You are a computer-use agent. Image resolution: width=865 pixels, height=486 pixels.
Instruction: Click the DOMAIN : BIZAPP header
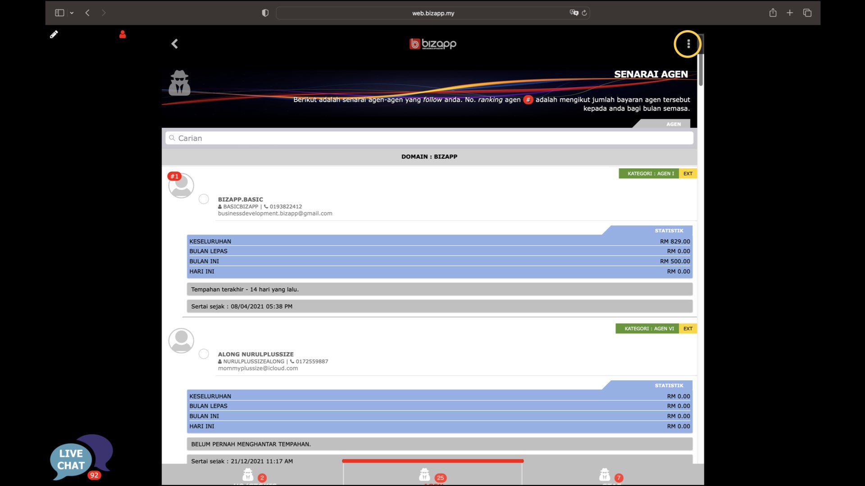[x=429, y=157]
